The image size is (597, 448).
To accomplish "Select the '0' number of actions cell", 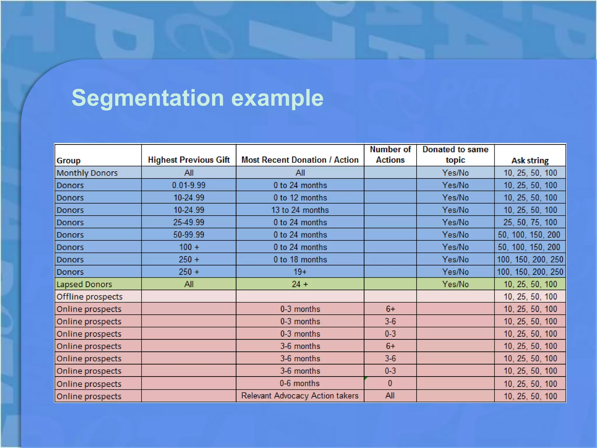I will [390, 383].
